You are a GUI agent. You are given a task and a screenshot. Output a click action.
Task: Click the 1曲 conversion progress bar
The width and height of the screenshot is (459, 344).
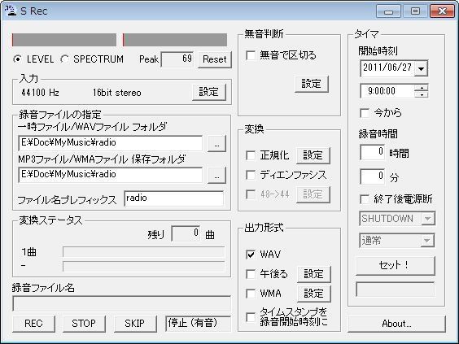[x=144, y=252]
